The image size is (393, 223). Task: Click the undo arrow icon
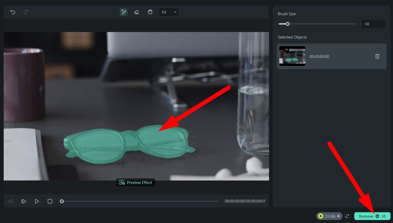13,12
